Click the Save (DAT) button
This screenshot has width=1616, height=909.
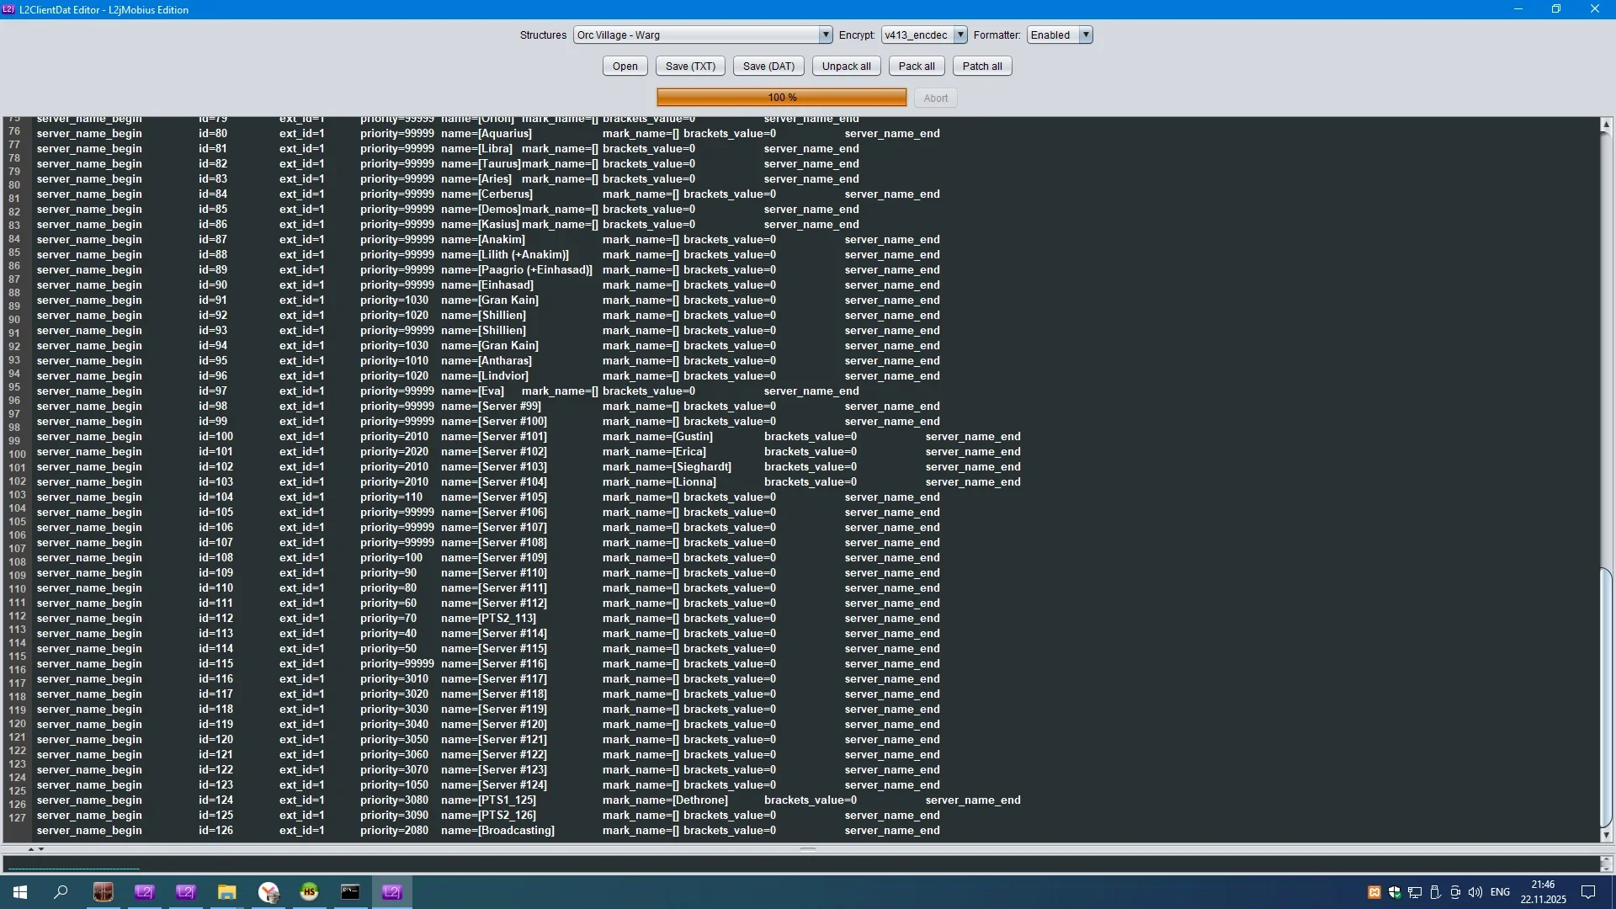(768, 66)
